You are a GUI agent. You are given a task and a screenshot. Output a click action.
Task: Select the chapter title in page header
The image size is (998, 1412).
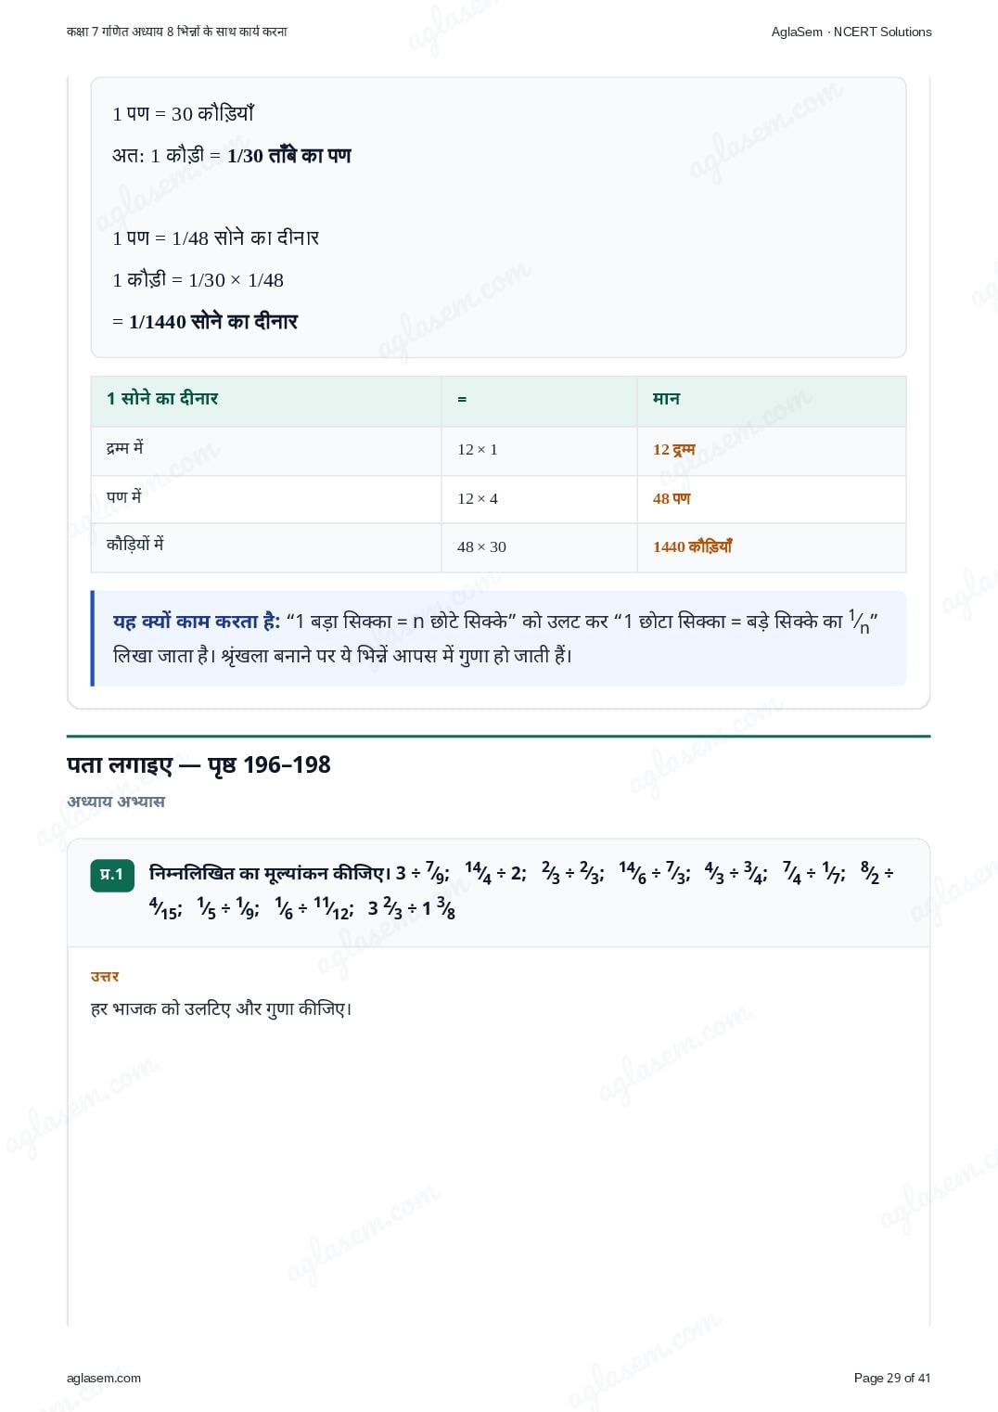click(176, 32)
